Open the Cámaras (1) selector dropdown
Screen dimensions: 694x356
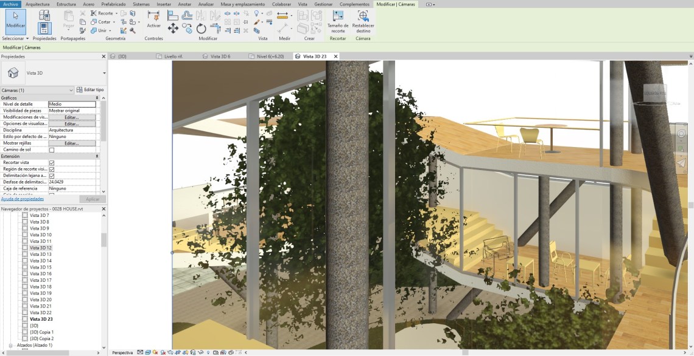pyautogui.click(x=71, y=91)
